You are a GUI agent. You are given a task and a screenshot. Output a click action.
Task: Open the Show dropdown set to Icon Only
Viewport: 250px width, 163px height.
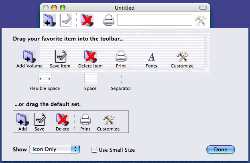[55, 149]
